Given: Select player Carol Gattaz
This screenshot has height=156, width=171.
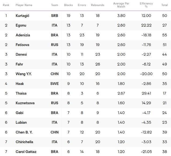Looking at the screenshot, I should [x=26, y=152].
